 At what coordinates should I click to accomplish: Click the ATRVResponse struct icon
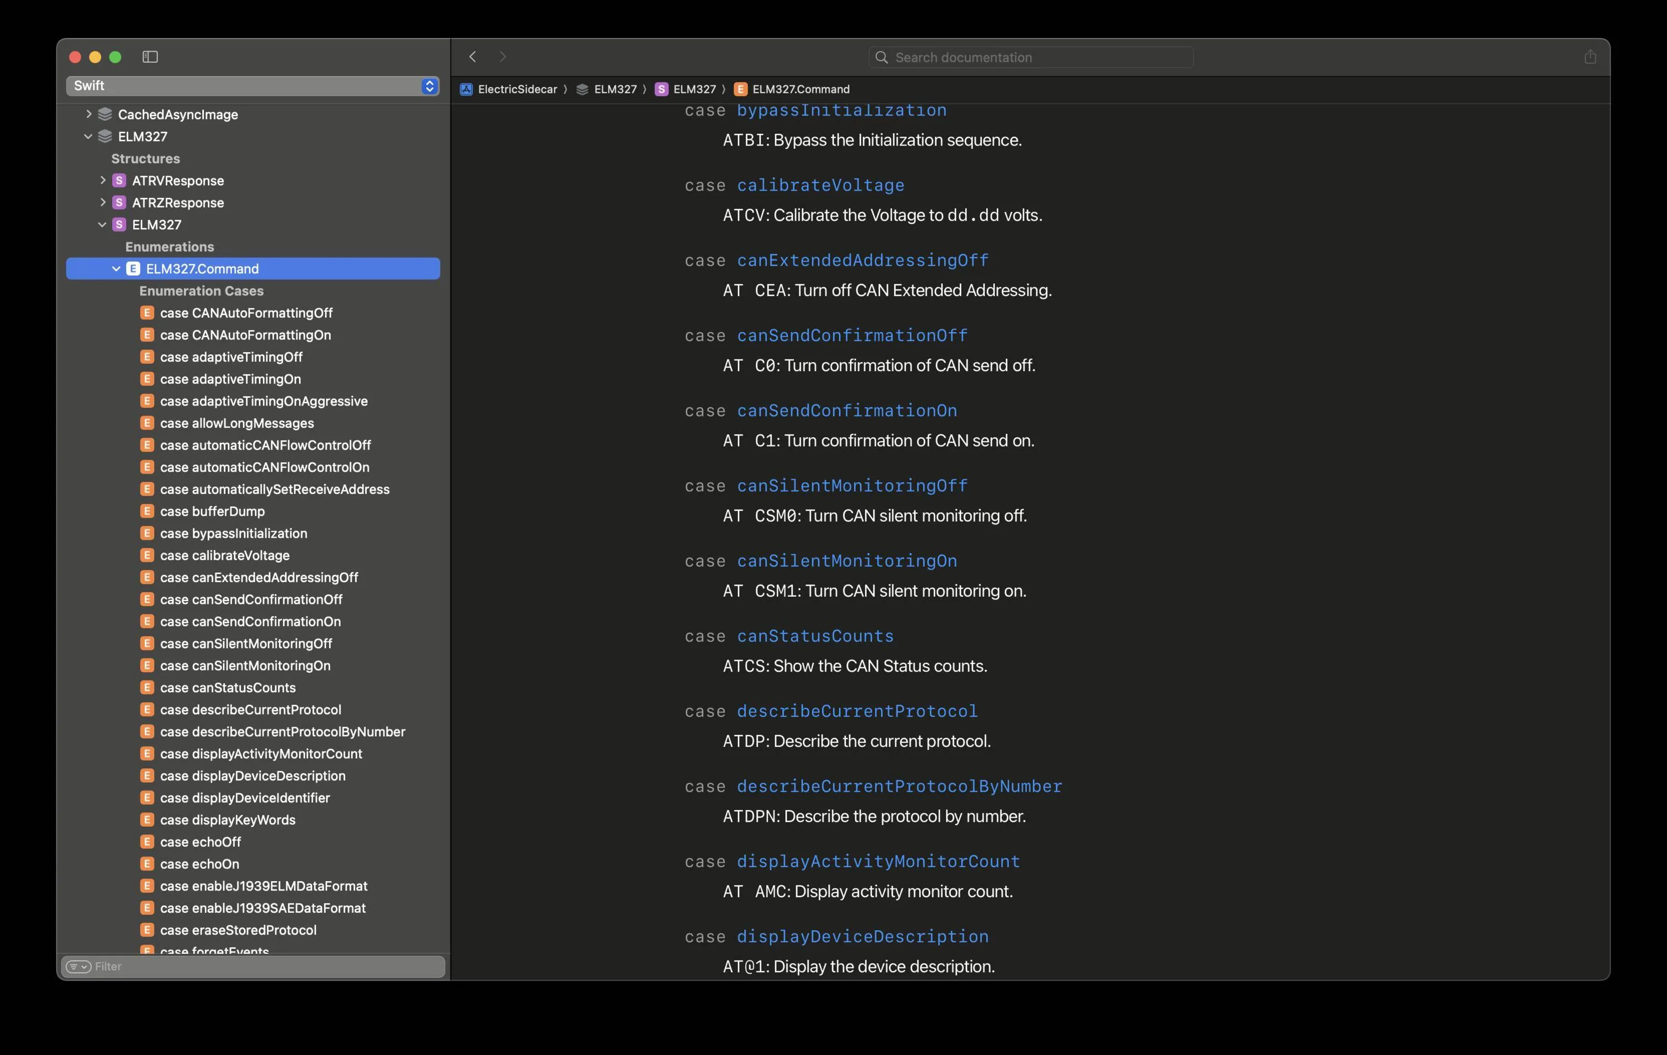click(x=119, y=181)
